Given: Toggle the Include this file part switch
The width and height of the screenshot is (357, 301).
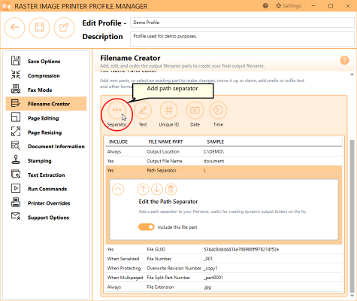Looking at the screenshot, I should (x=147, y=227).
